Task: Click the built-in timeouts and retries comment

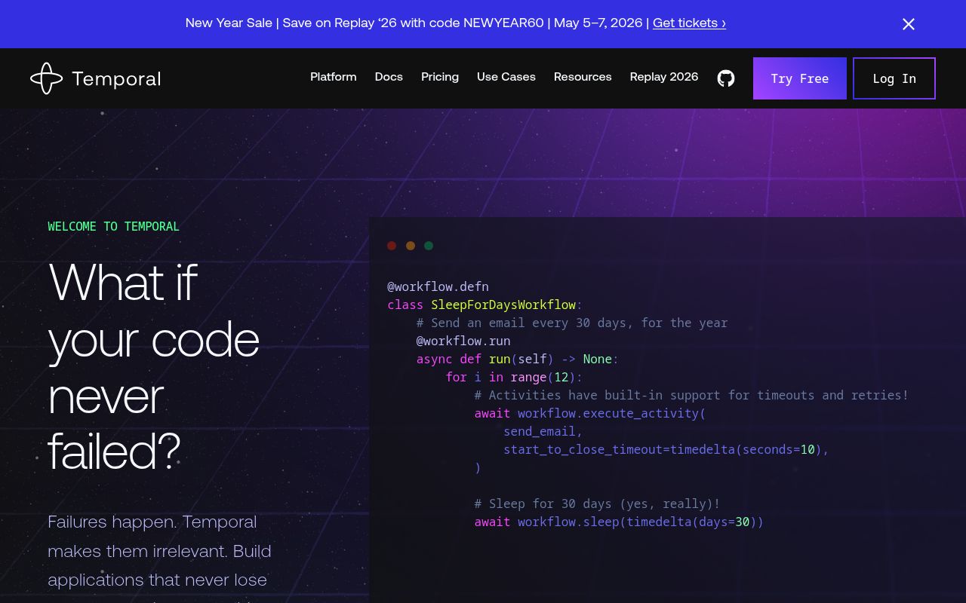Action: (x=692, y=395)
